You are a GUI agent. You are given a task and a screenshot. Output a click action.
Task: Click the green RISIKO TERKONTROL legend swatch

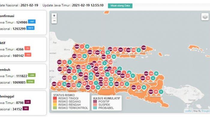55,108
